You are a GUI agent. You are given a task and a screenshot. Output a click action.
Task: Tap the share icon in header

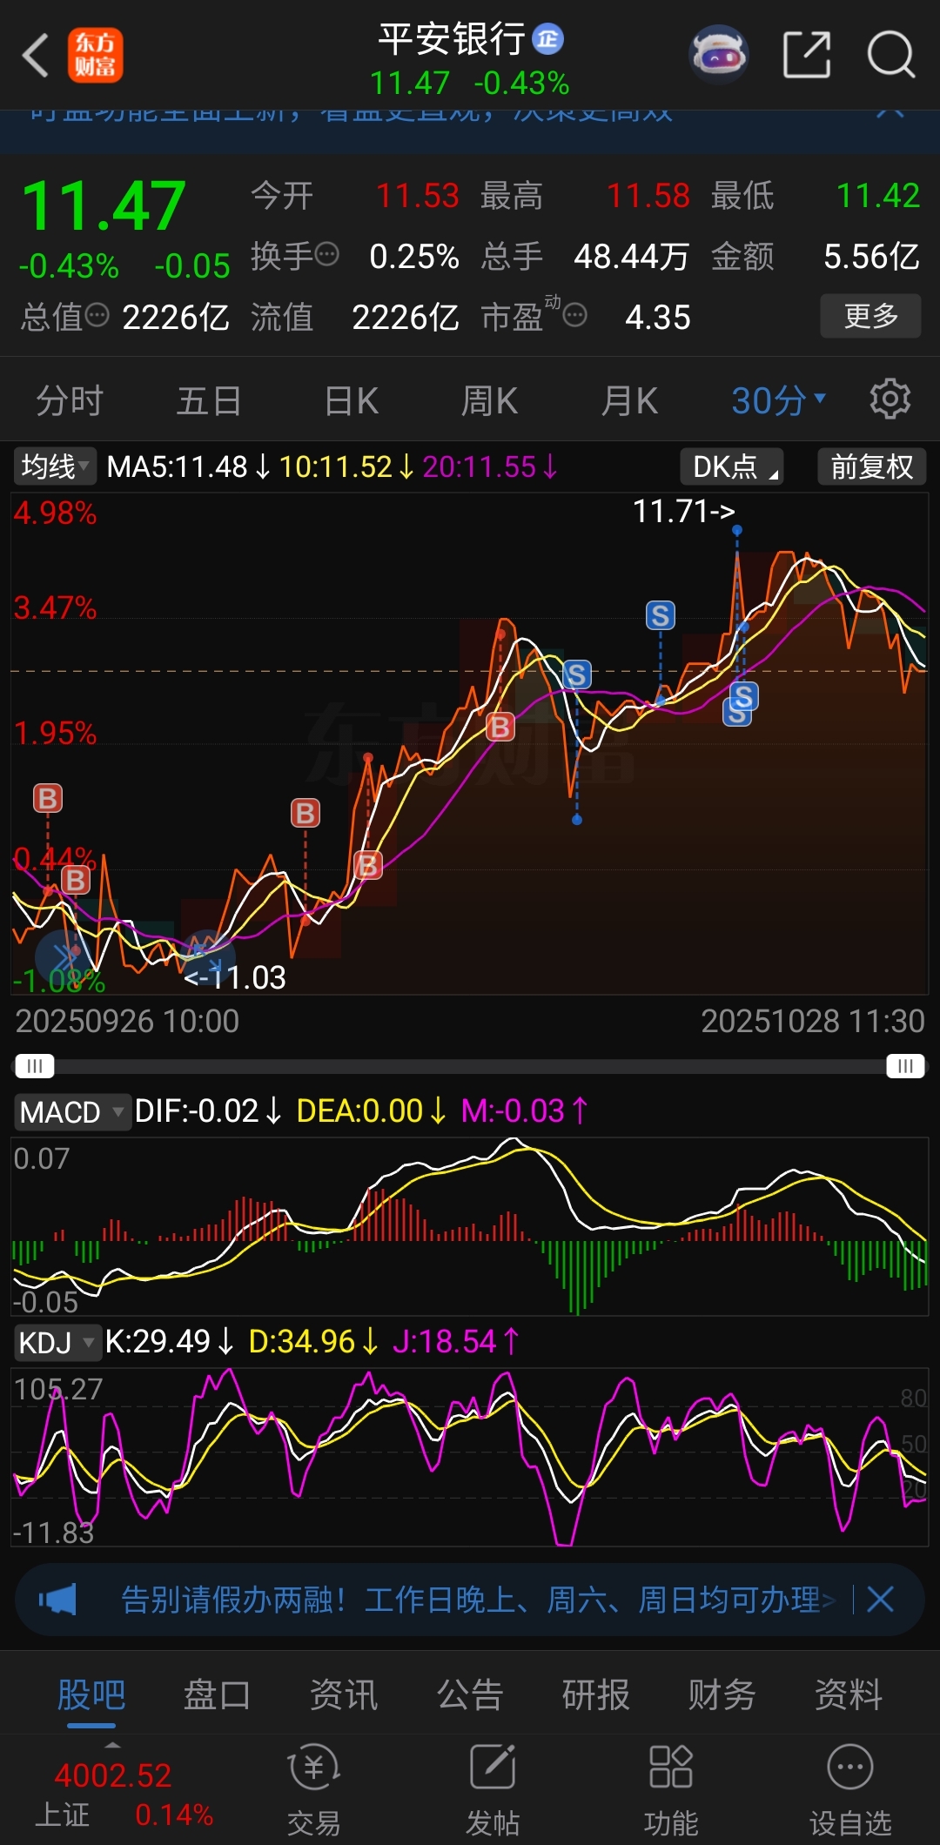point(807,55)
